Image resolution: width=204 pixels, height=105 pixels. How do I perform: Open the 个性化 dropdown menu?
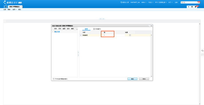150,2
